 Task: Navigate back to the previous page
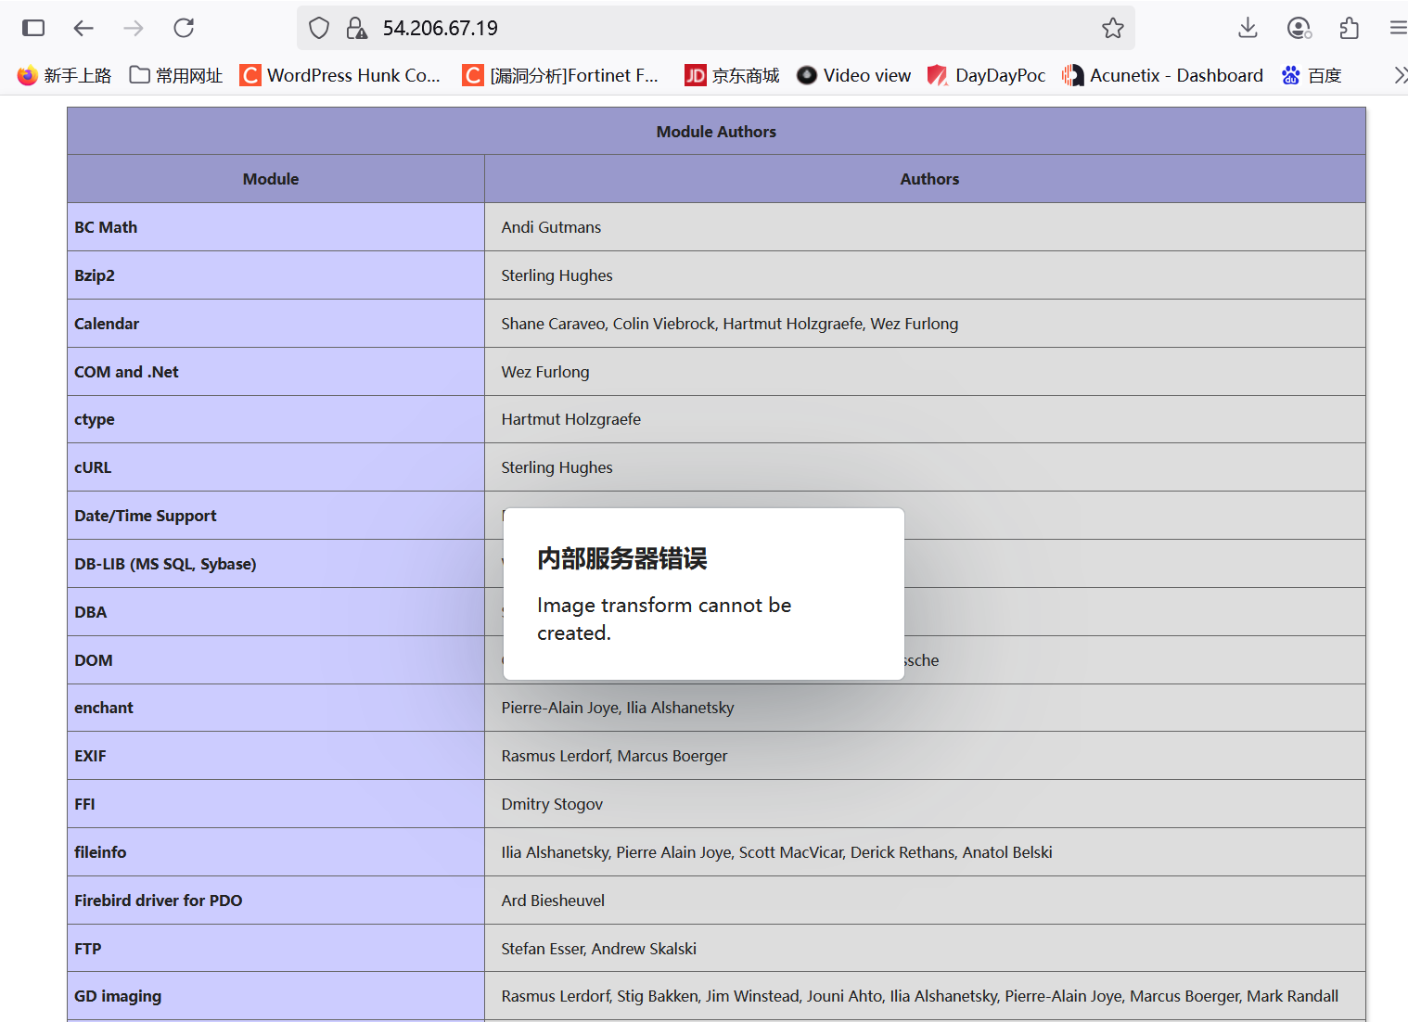[83, 28]
